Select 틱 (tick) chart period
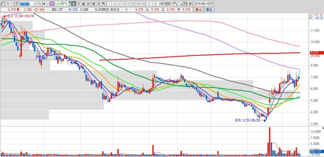 coord(103,4)
